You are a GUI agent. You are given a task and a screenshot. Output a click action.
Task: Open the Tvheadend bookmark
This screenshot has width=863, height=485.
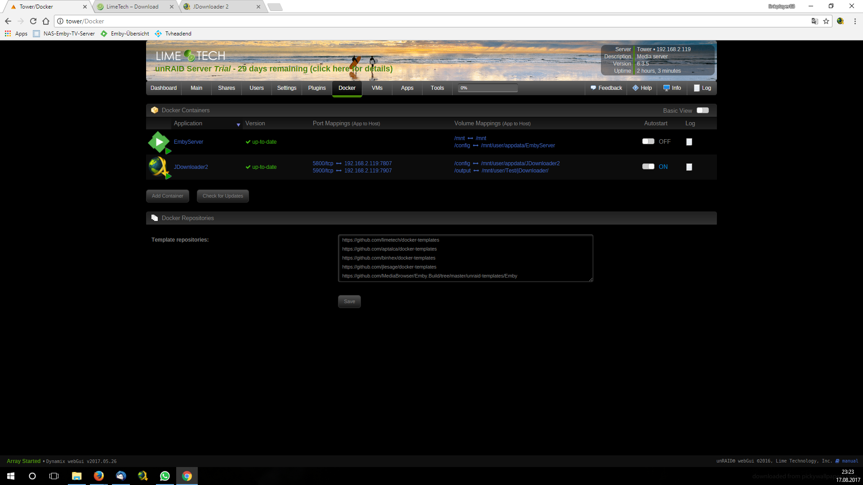point(173,34)
